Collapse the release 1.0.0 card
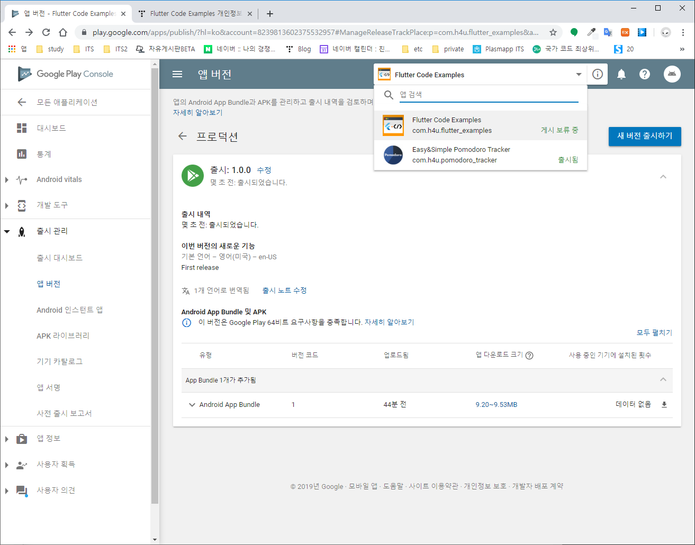Screen dimensions: 695x545 (663, 177)
